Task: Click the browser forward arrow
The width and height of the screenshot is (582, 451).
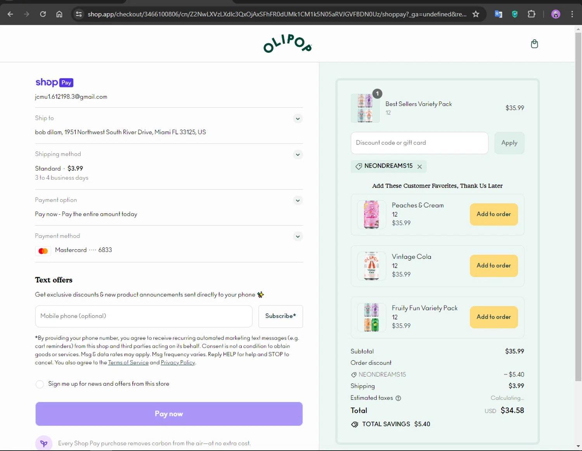Action: (x=26, y=14)
